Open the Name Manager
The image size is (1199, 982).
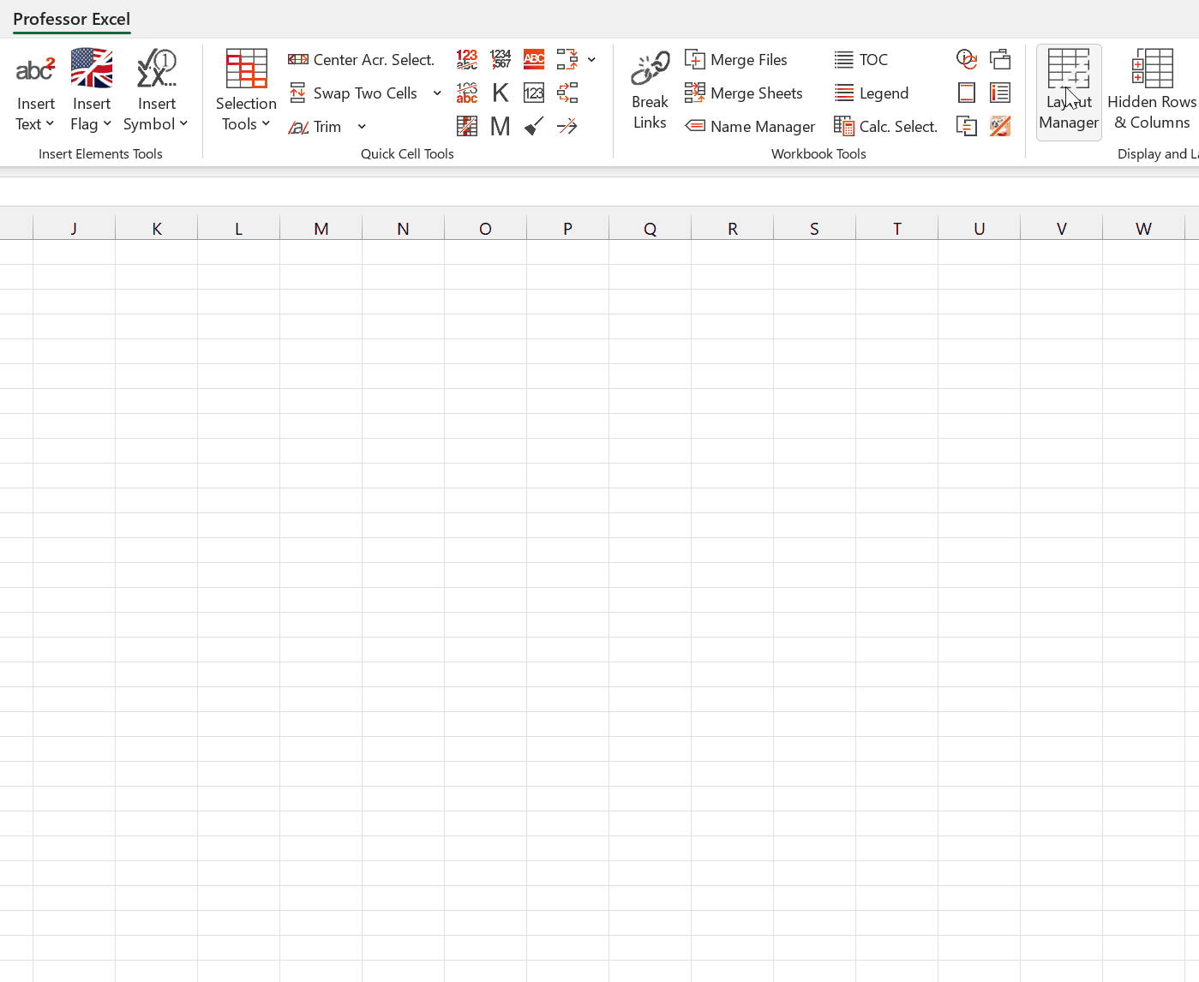pos(750,126)
